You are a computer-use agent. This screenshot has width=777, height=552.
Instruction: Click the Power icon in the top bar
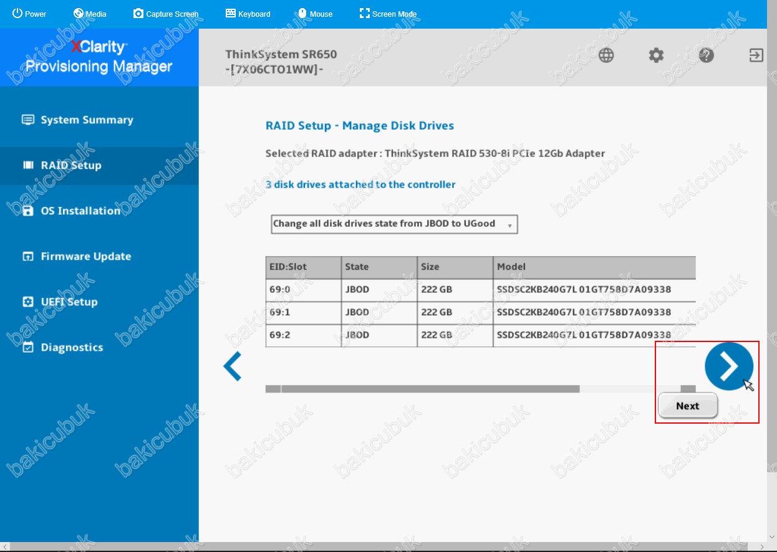tap(17, 13)
